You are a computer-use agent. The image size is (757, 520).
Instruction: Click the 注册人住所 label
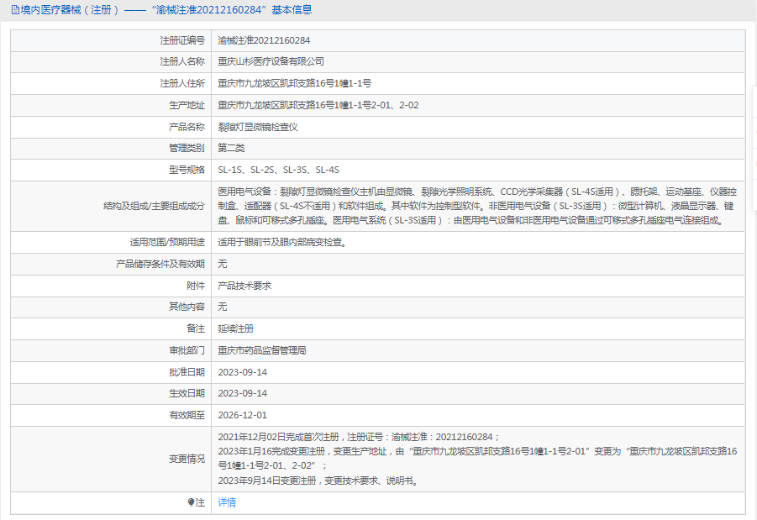tap(182, 83)
